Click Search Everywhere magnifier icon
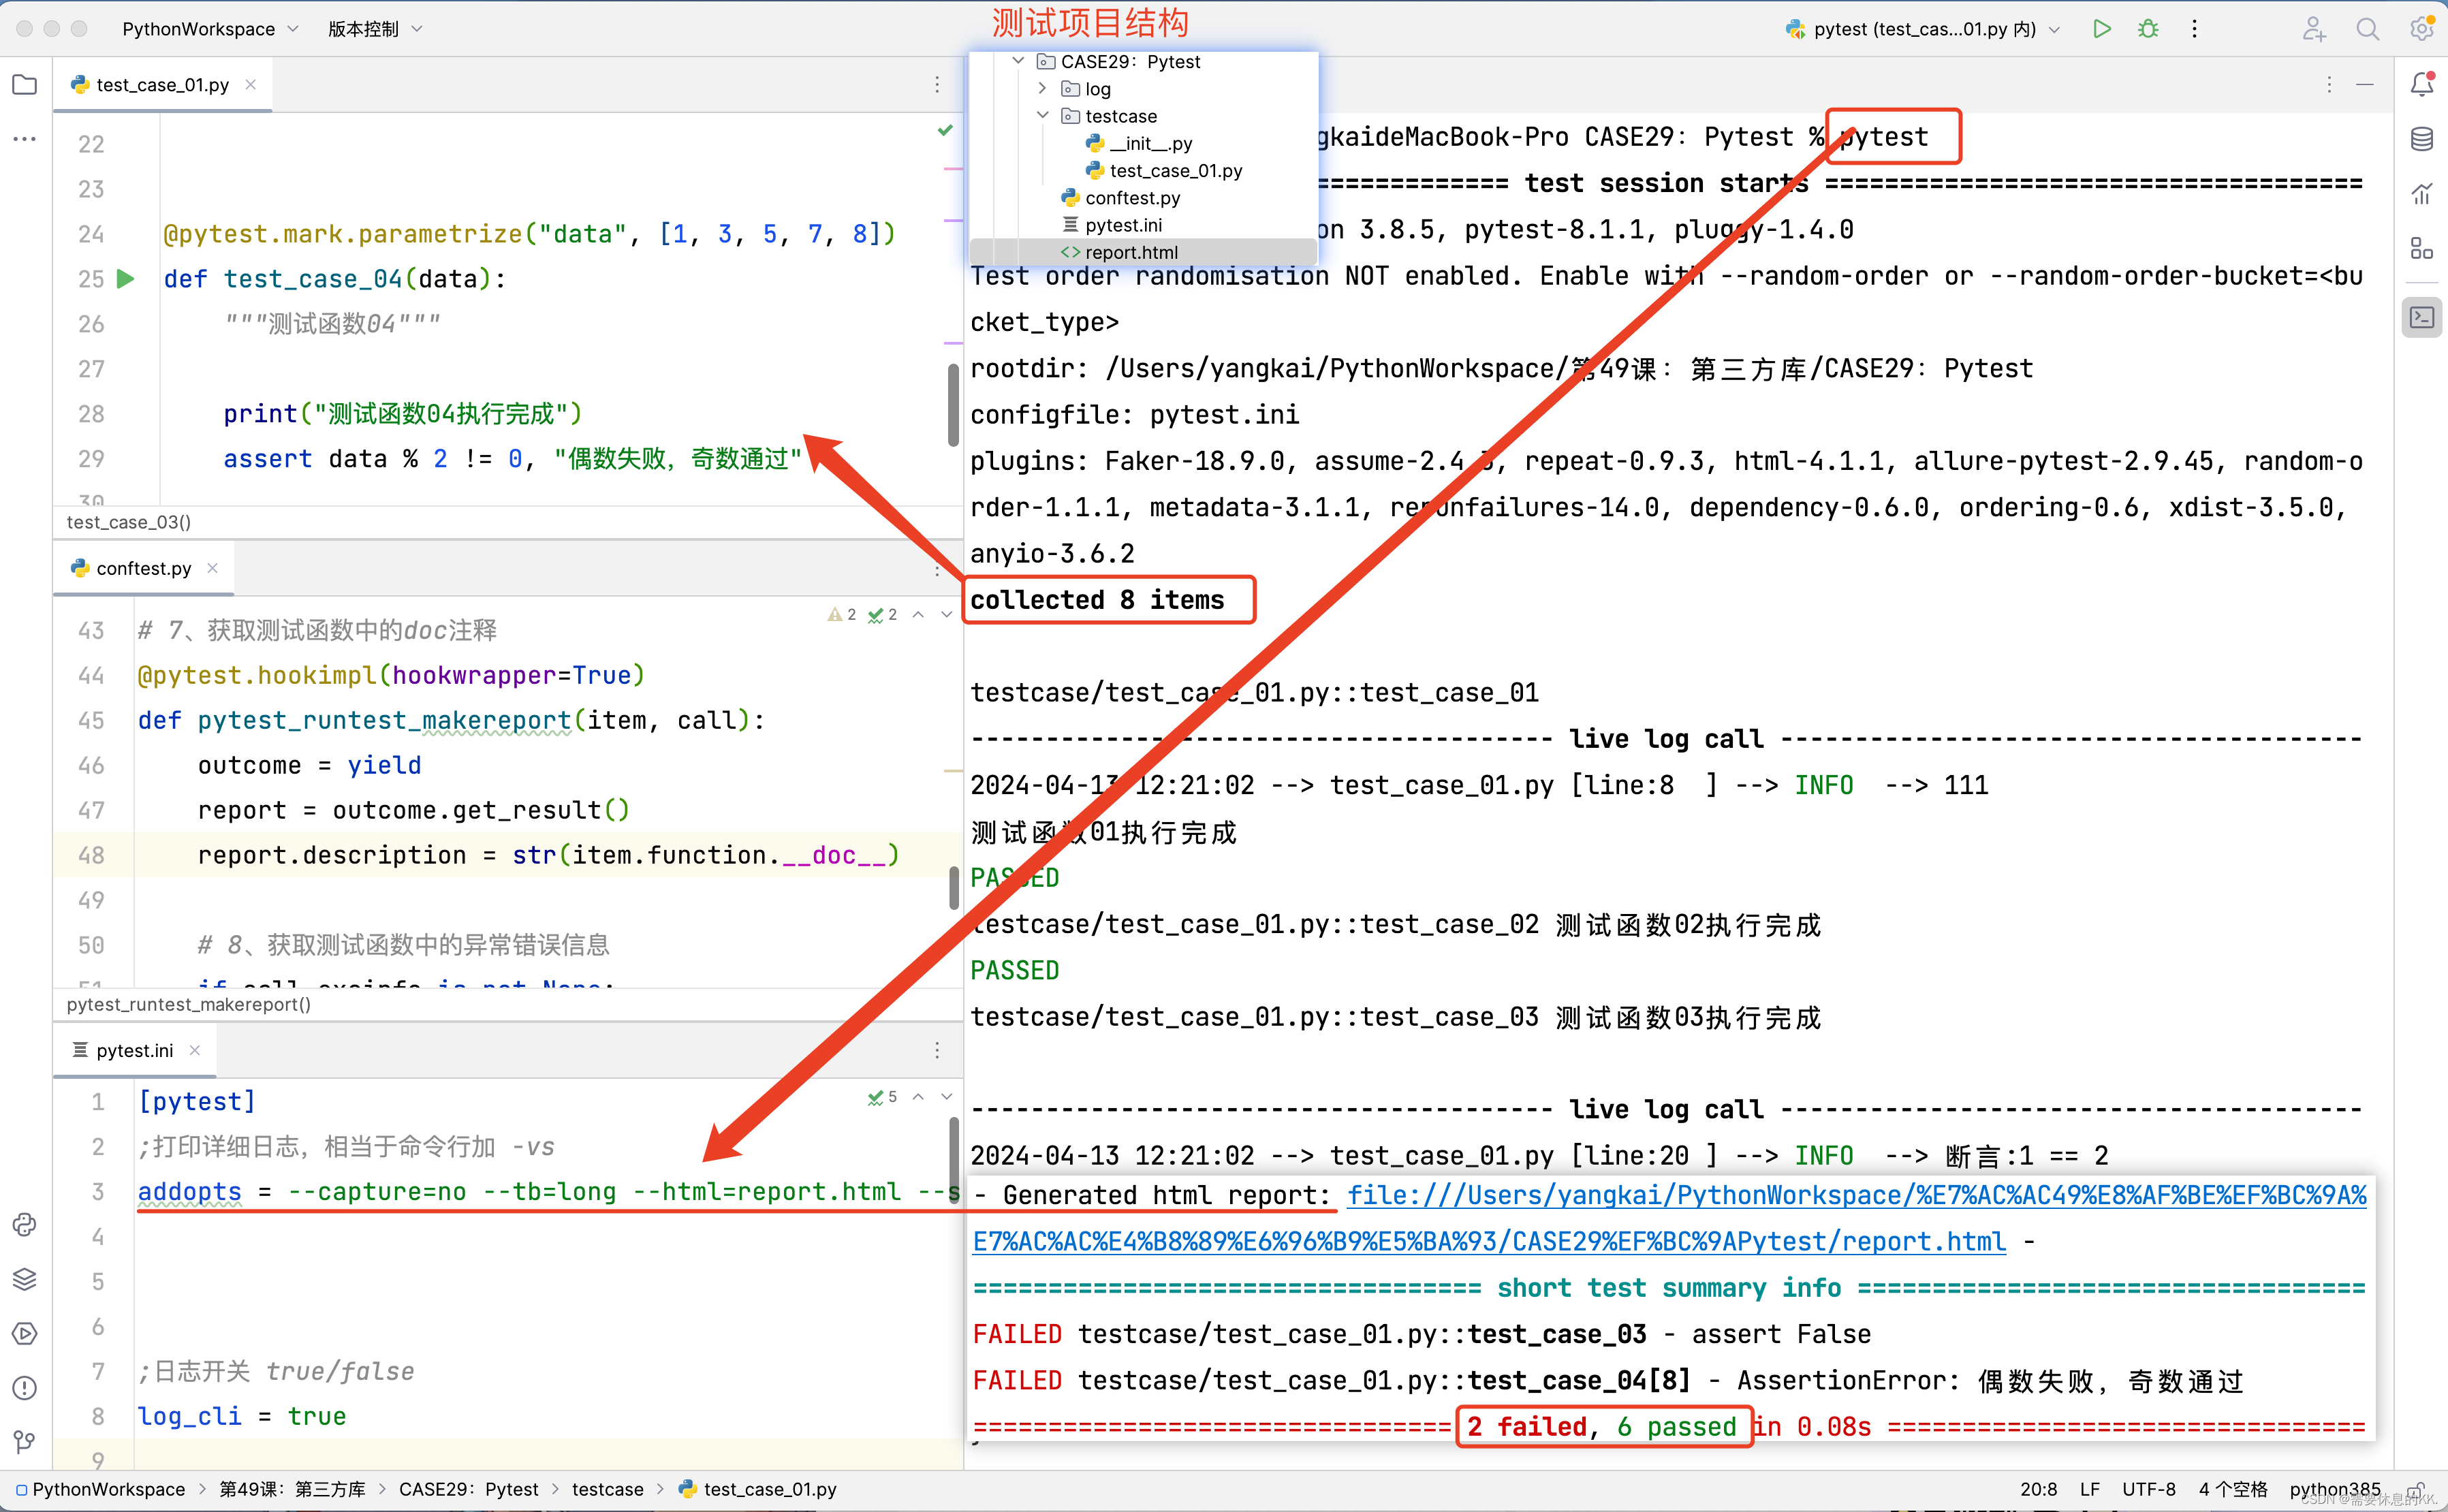This screenshot has width=2448, height=1512. [2367, 29]
